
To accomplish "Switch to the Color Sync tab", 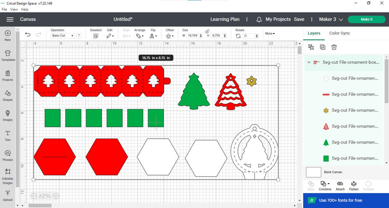I will click(x=340, y=33).
